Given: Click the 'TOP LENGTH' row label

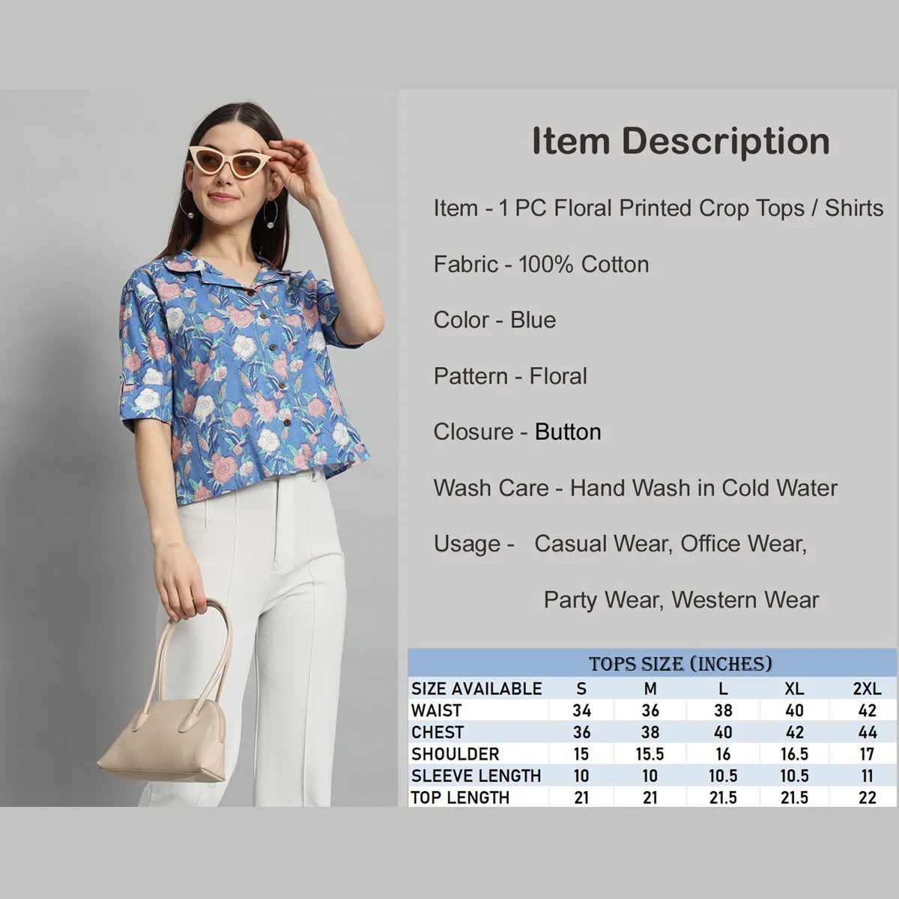Looking at the screenshot, I should [x=460, y=797].
